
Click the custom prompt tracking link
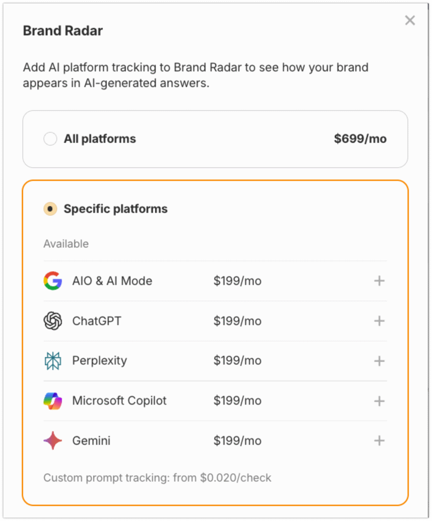tap(157, 478)
